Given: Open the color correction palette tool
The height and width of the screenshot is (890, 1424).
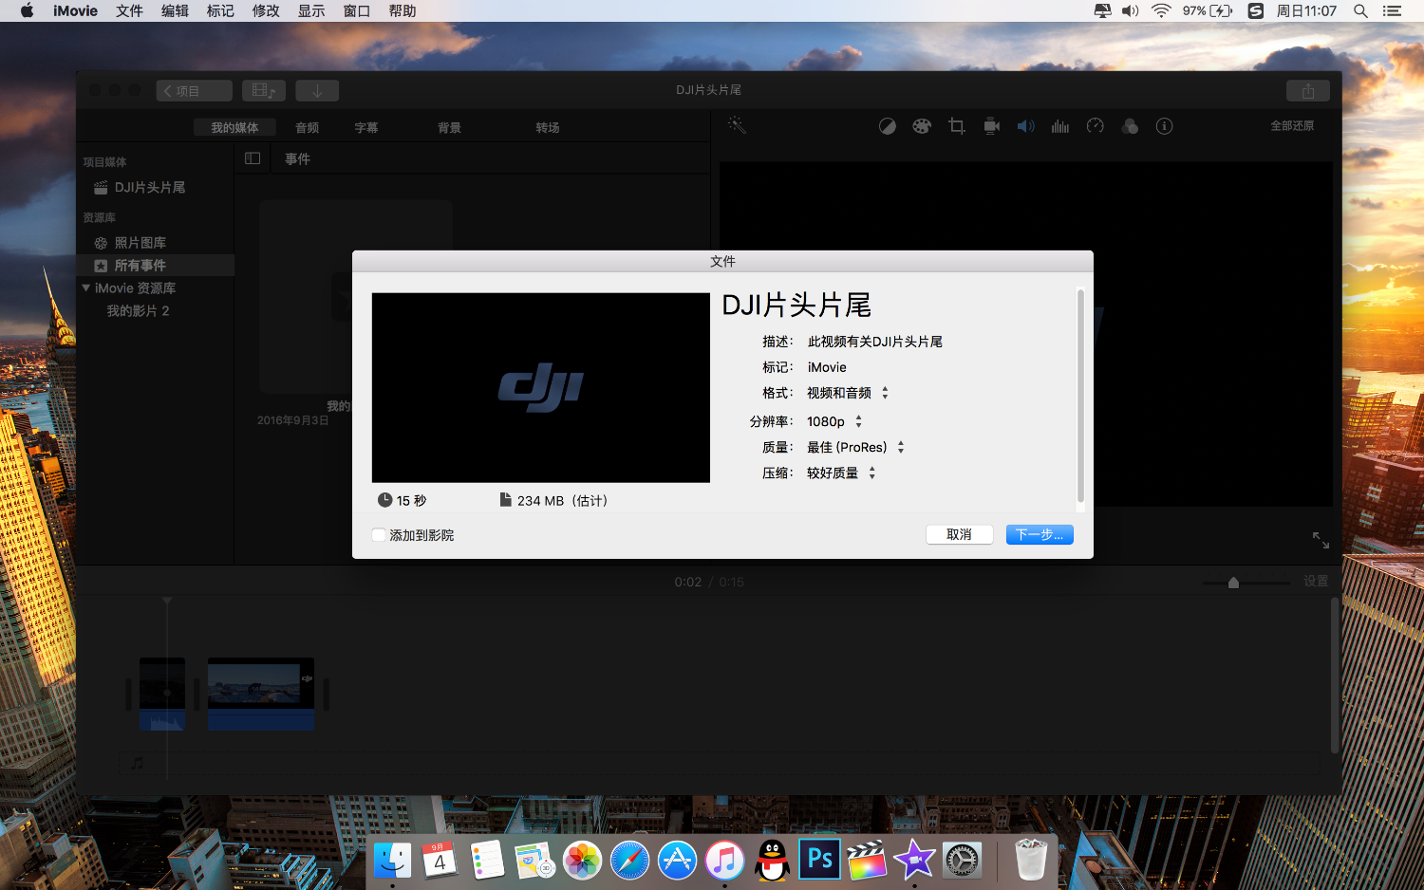Looking at the screenshot, I should click(922, 126).
